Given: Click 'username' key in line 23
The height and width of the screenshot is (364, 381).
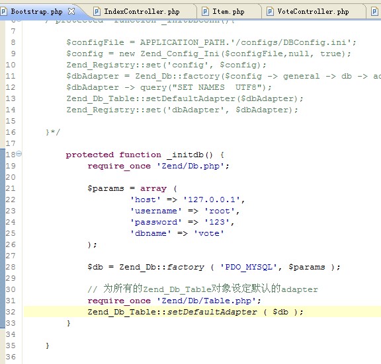Looking at the screenshot, I should [x=156, y=211].
